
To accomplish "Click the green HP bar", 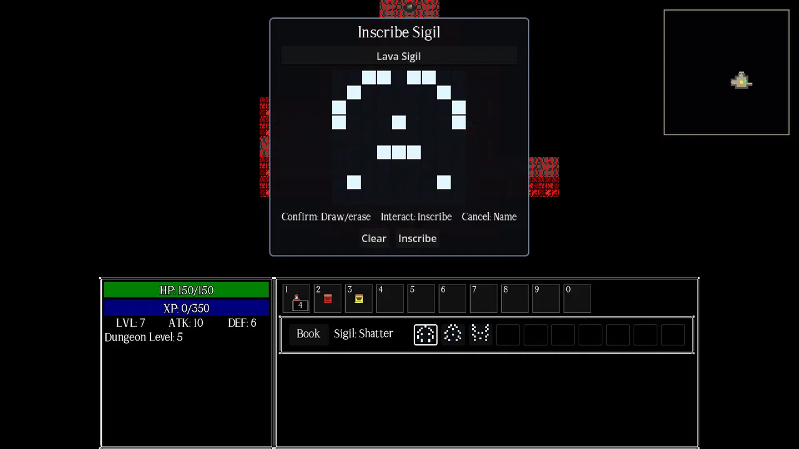I will pyautogui.click(x=186, y=290).
